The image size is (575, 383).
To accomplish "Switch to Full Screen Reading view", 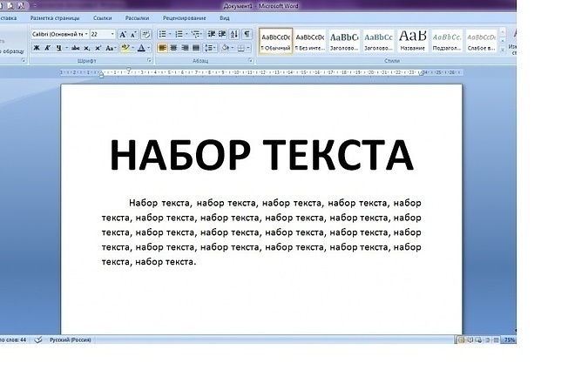I will coord(470,340).
